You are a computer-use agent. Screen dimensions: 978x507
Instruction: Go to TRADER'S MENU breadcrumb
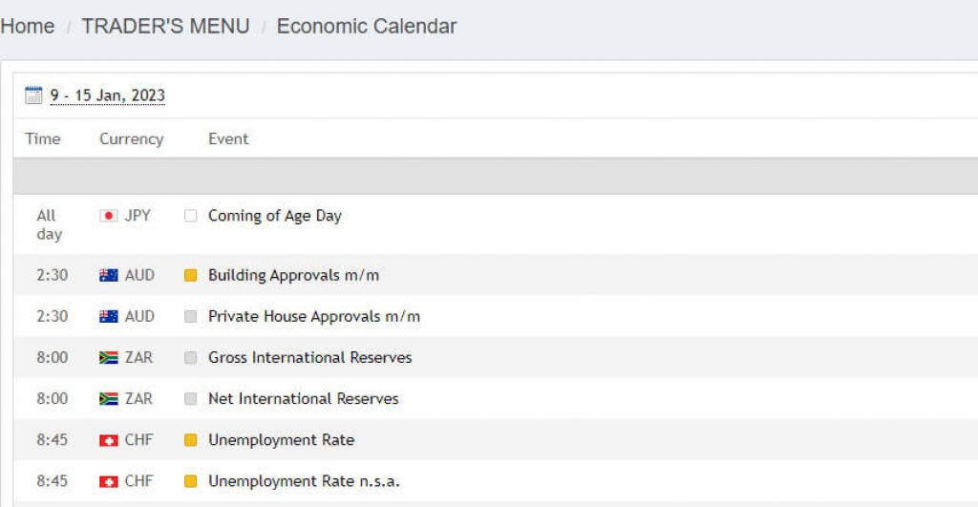pyautogui.click(x=165, y=26)
